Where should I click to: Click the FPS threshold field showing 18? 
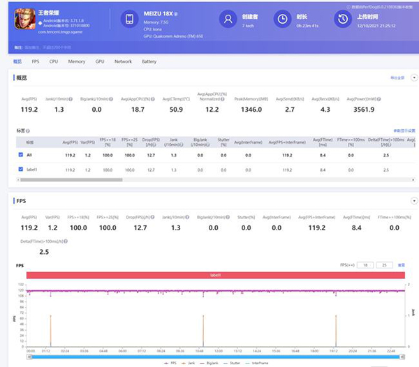tap(363, 265)
